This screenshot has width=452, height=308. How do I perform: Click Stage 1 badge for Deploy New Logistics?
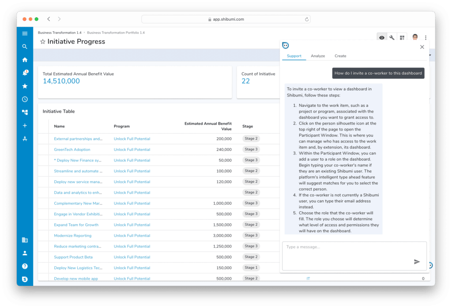click(251, 268)
